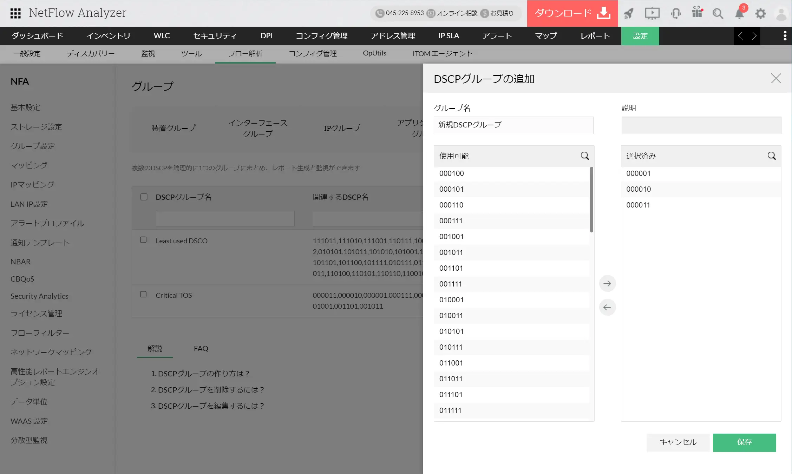
Task: Click the apps grid icon
Action: (15, 13)
